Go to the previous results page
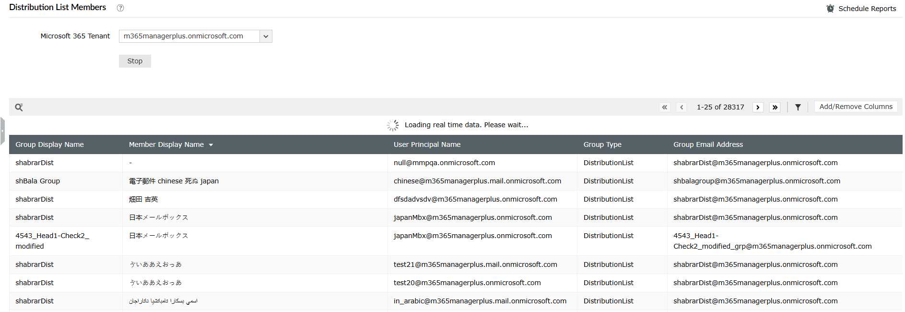Image resolution: width=905 pixels, height=312 pixels. point(682,107)
